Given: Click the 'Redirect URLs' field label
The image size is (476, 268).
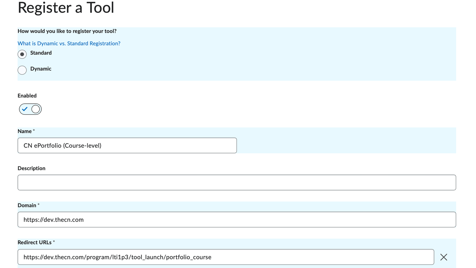Looking at the screenshot, I should [35, 242].
